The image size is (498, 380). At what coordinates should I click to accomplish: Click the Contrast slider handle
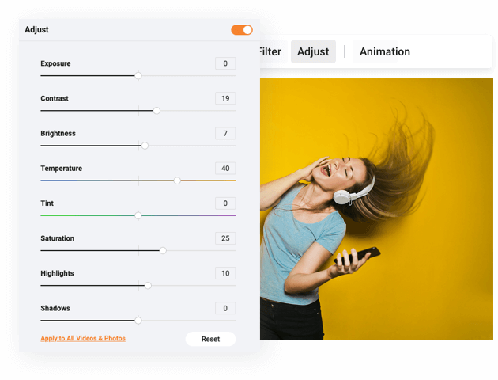tap(157, 111)
